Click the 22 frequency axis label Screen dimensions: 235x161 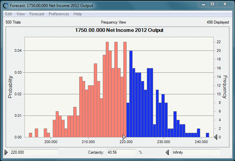click(x=219, y=42)
